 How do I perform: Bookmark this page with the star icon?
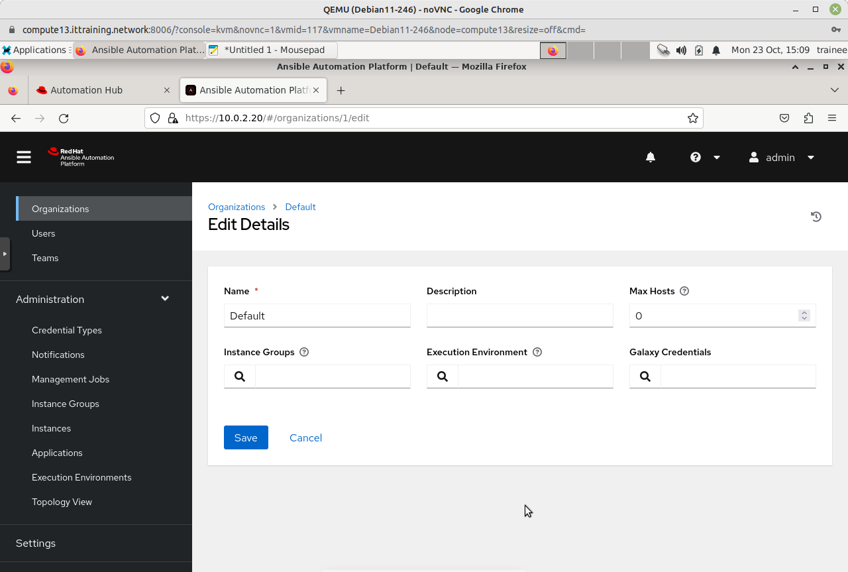pyautogui.click(x=693, y=118)
